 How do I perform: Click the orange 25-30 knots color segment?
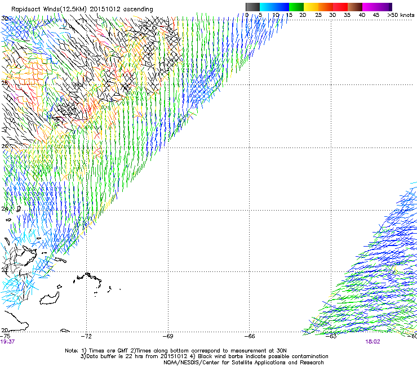point(326,7)
